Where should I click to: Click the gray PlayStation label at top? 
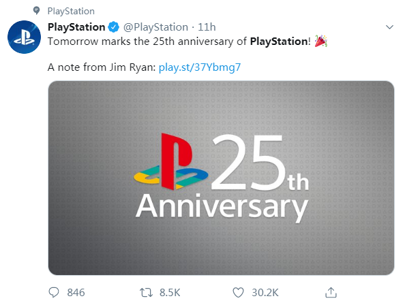click(71, 11)
